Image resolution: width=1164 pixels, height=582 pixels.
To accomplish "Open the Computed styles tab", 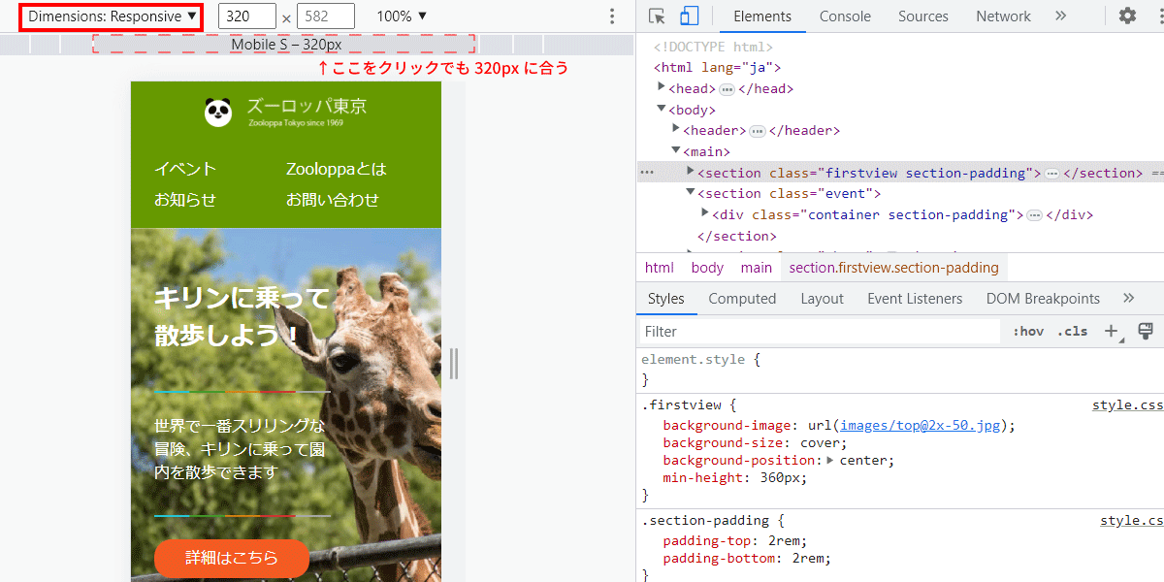I will 742,299.
